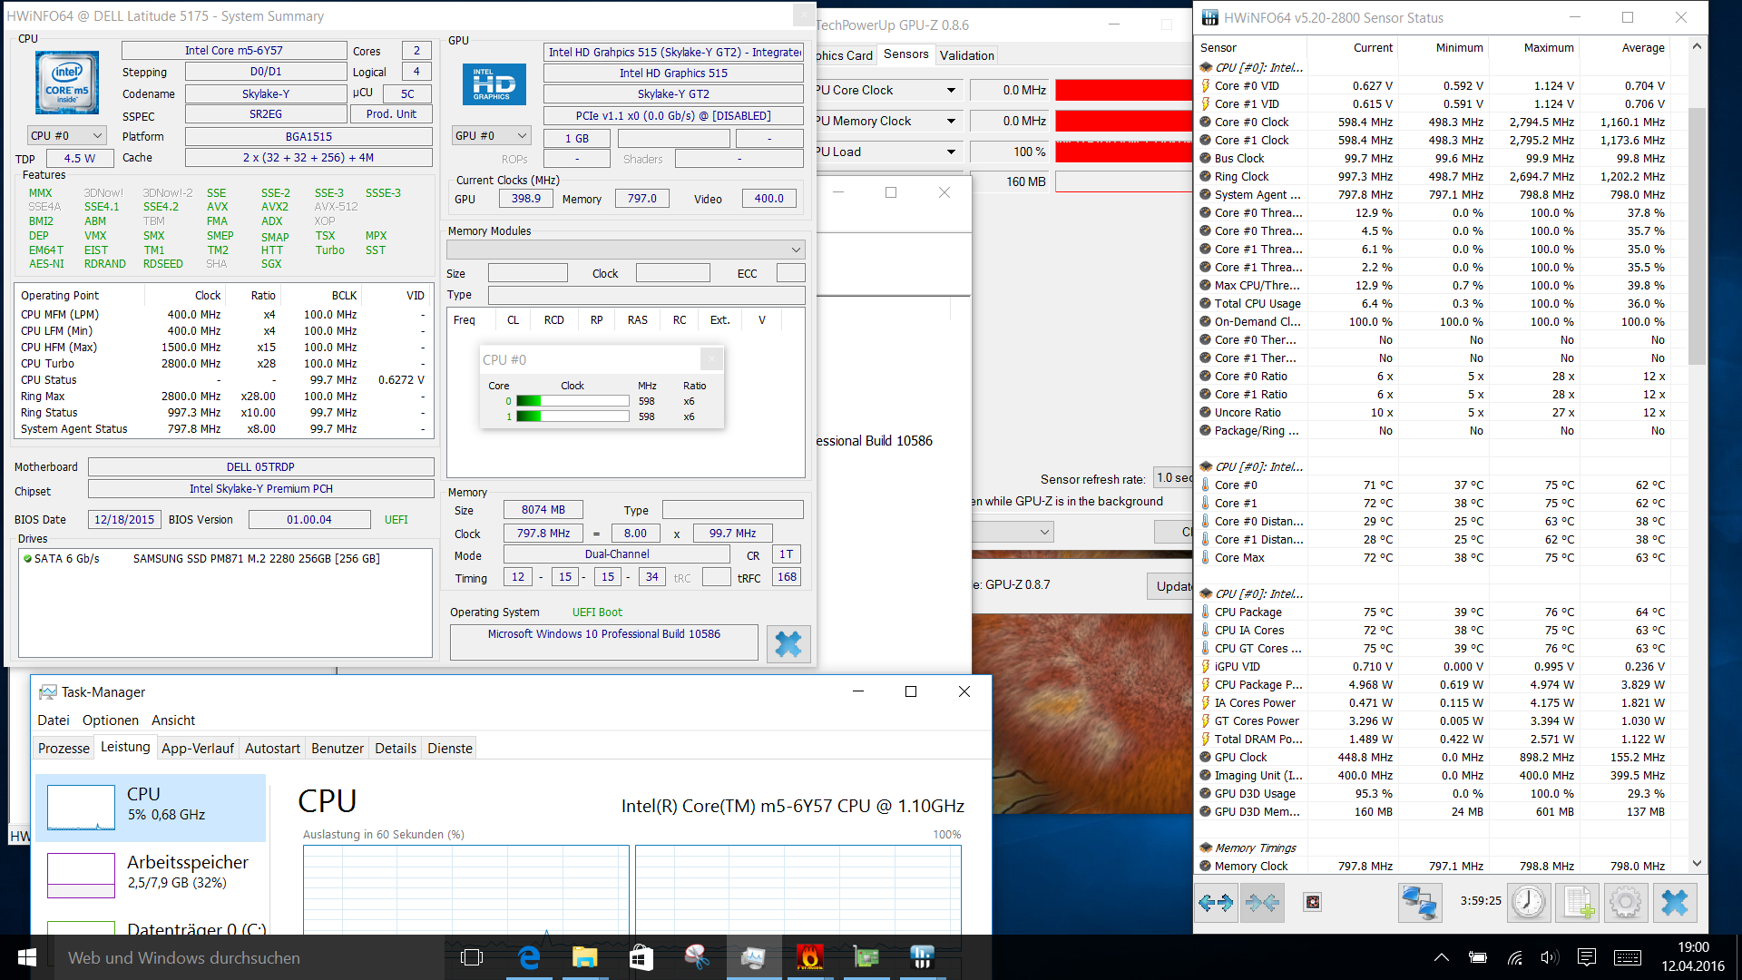Switch to the Prozesse tab in Task-Manager
Image resolution: width=1742 pixels, height=980 pixels.
[x=64, y=749]
